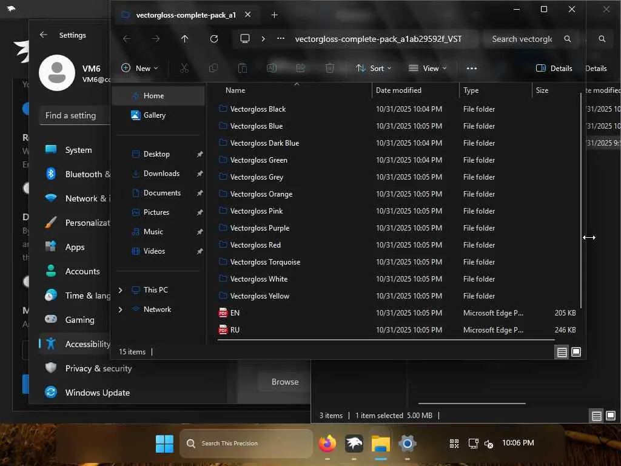Open the address bar ellipsis breadcrumb menu
This screenshot has width=621, height=466.
tap(280, 38)
